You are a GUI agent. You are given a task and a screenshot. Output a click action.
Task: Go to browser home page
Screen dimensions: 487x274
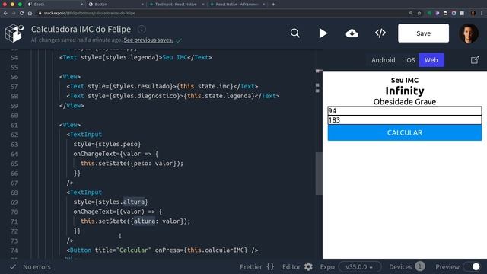coord(30,14)
